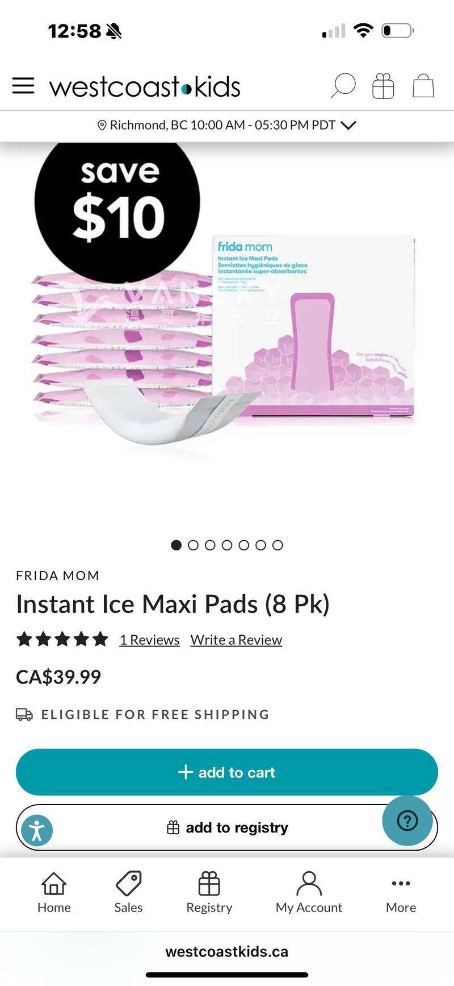The width and height of the screenshot is (454, 986).
Task: Open the accessibility options icon
Action: (37, 830)
